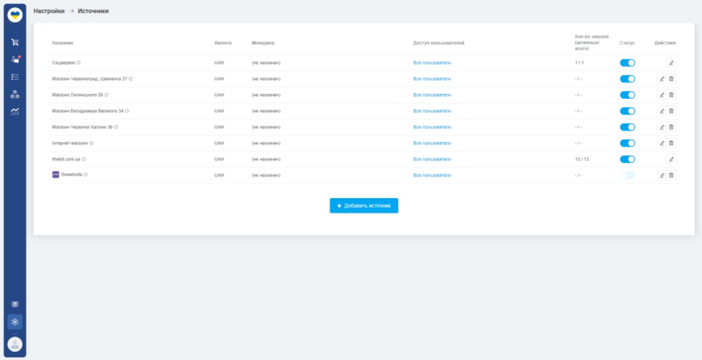
Task: Delete the Магазин Червоноград, Шевченка 27 source
Action: 671,79
